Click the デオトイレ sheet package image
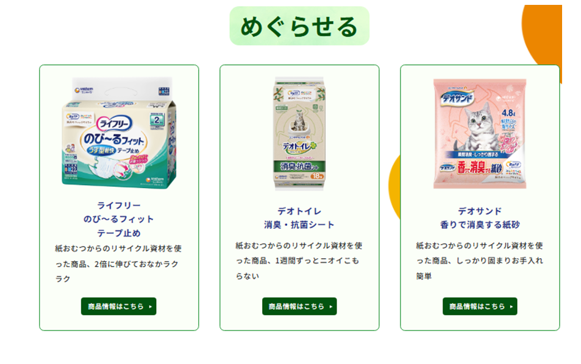Image resolution: width=581 pixels, height=364 pixels. click(299, 133)
